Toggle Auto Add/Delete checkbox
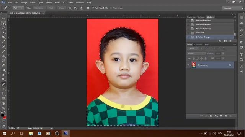The width and height of the screenshot is (245, 137). tap(93, 8)
